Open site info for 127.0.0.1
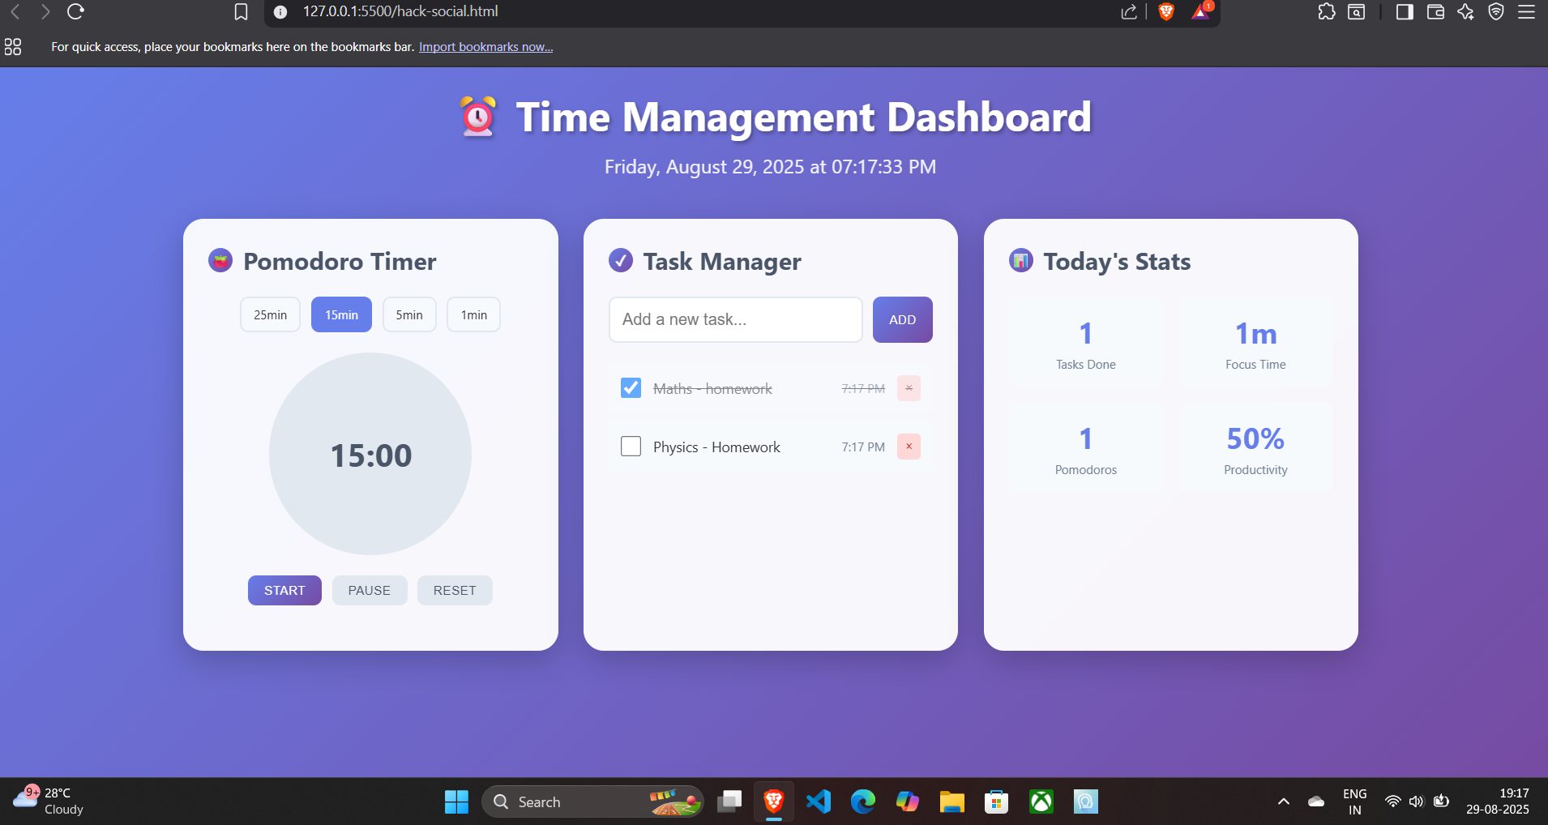The height and width of the screenshot is (825, 1548). coord(279,11)
